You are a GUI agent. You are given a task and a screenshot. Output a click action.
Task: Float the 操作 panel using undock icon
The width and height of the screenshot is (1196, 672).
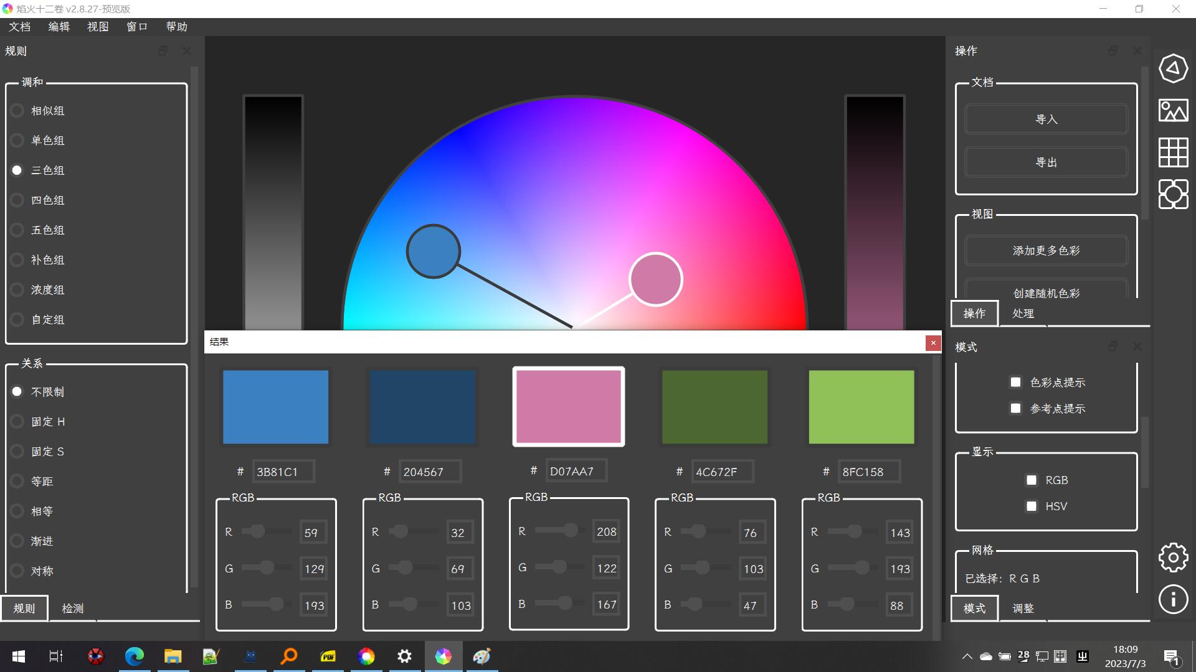coord(1113,51)
